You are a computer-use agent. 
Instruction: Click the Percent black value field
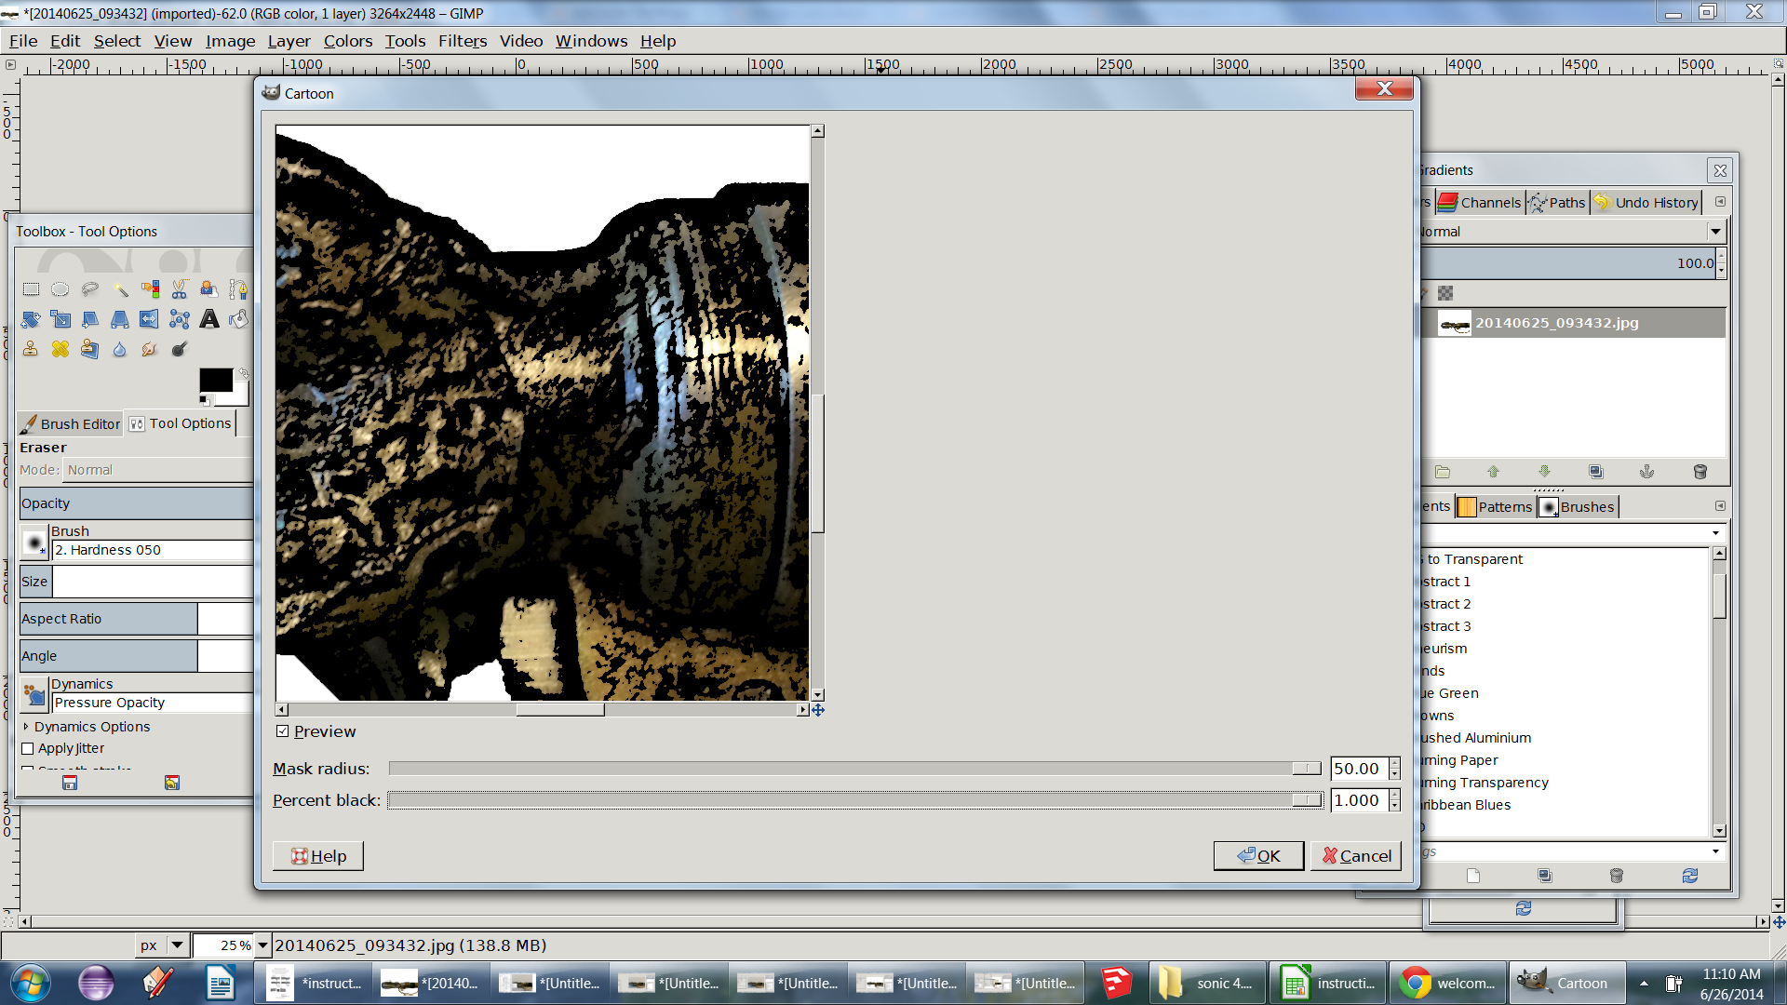pyautogui.click(x=1357, y=800)
